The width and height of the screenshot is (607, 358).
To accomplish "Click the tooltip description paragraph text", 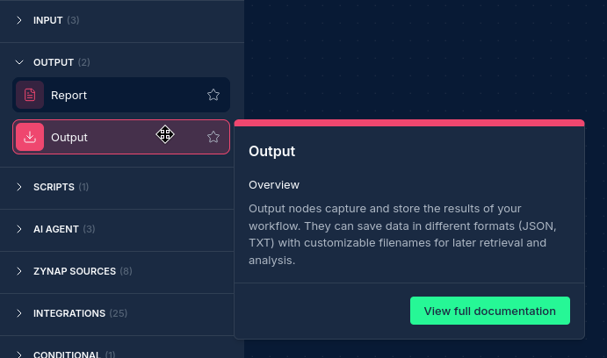I will [x=401, y=234].
